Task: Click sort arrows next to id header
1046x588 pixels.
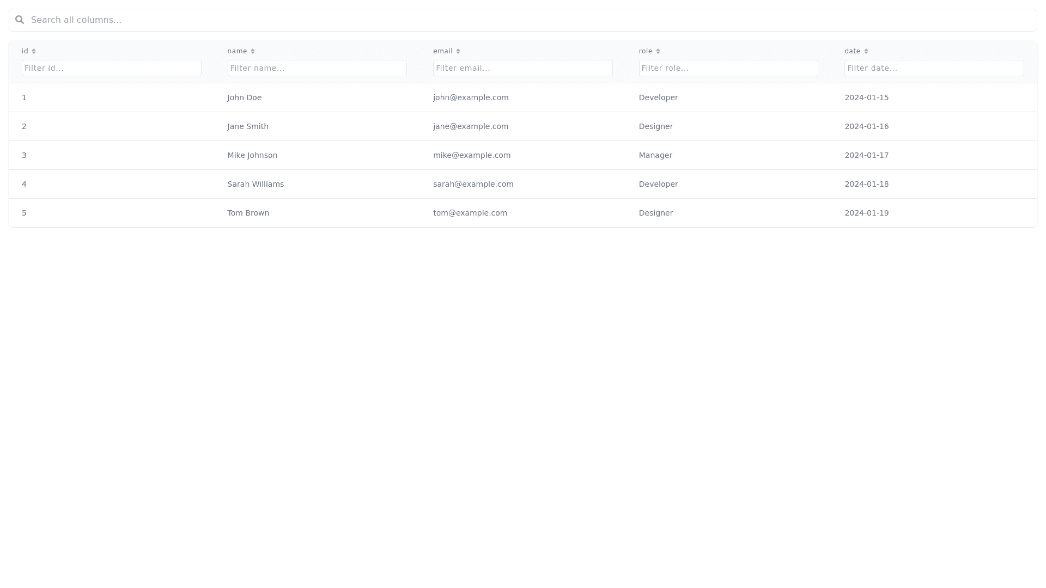Action: coord(34,51)
